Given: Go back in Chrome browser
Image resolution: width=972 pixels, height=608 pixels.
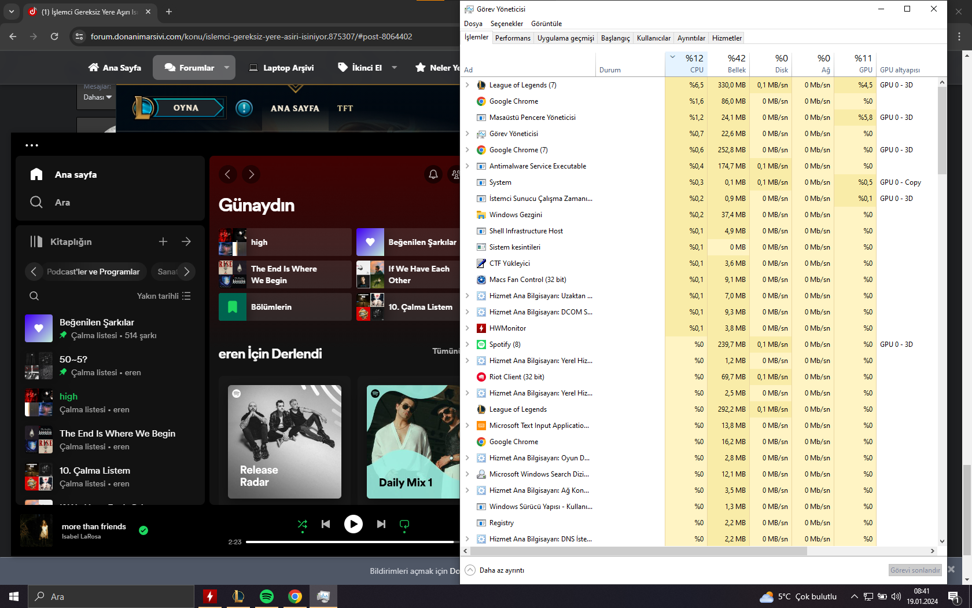Looking at the screenshot, I should [13, 36].
